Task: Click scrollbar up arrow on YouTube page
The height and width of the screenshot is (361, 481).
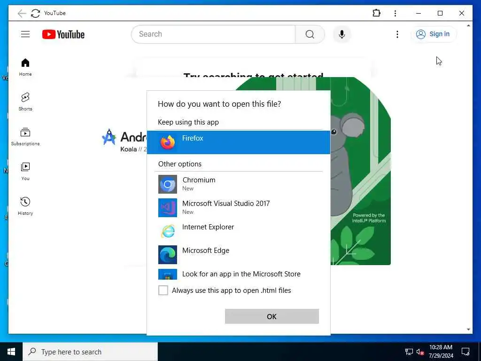Action: [468, 25]
